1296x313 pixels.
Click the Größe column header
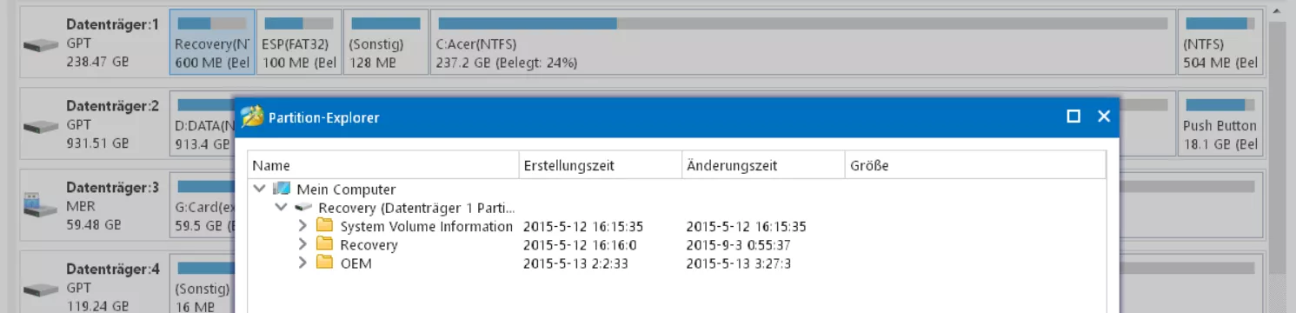click(x=975, y=165)
